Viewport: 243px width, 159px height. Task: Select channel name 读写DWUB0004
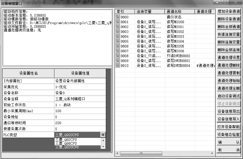tap(178, 65)
